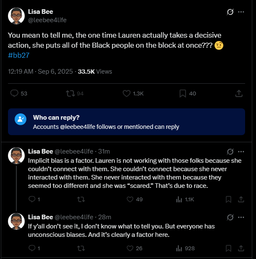The image size is (256, 259).
Task: Open more options menu on the main post
Action: (x=241, y=12)
